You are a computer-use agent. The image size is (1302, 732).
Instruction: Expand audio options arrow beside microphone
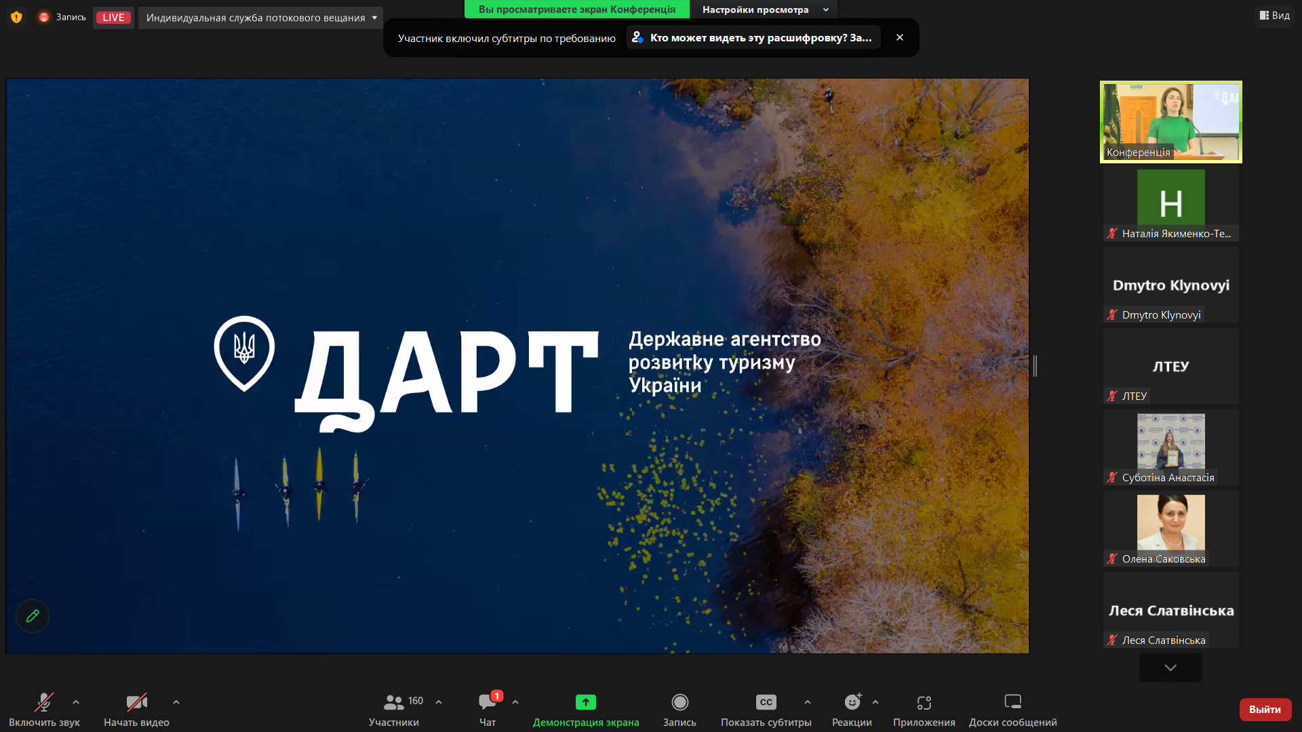point(76,702)
